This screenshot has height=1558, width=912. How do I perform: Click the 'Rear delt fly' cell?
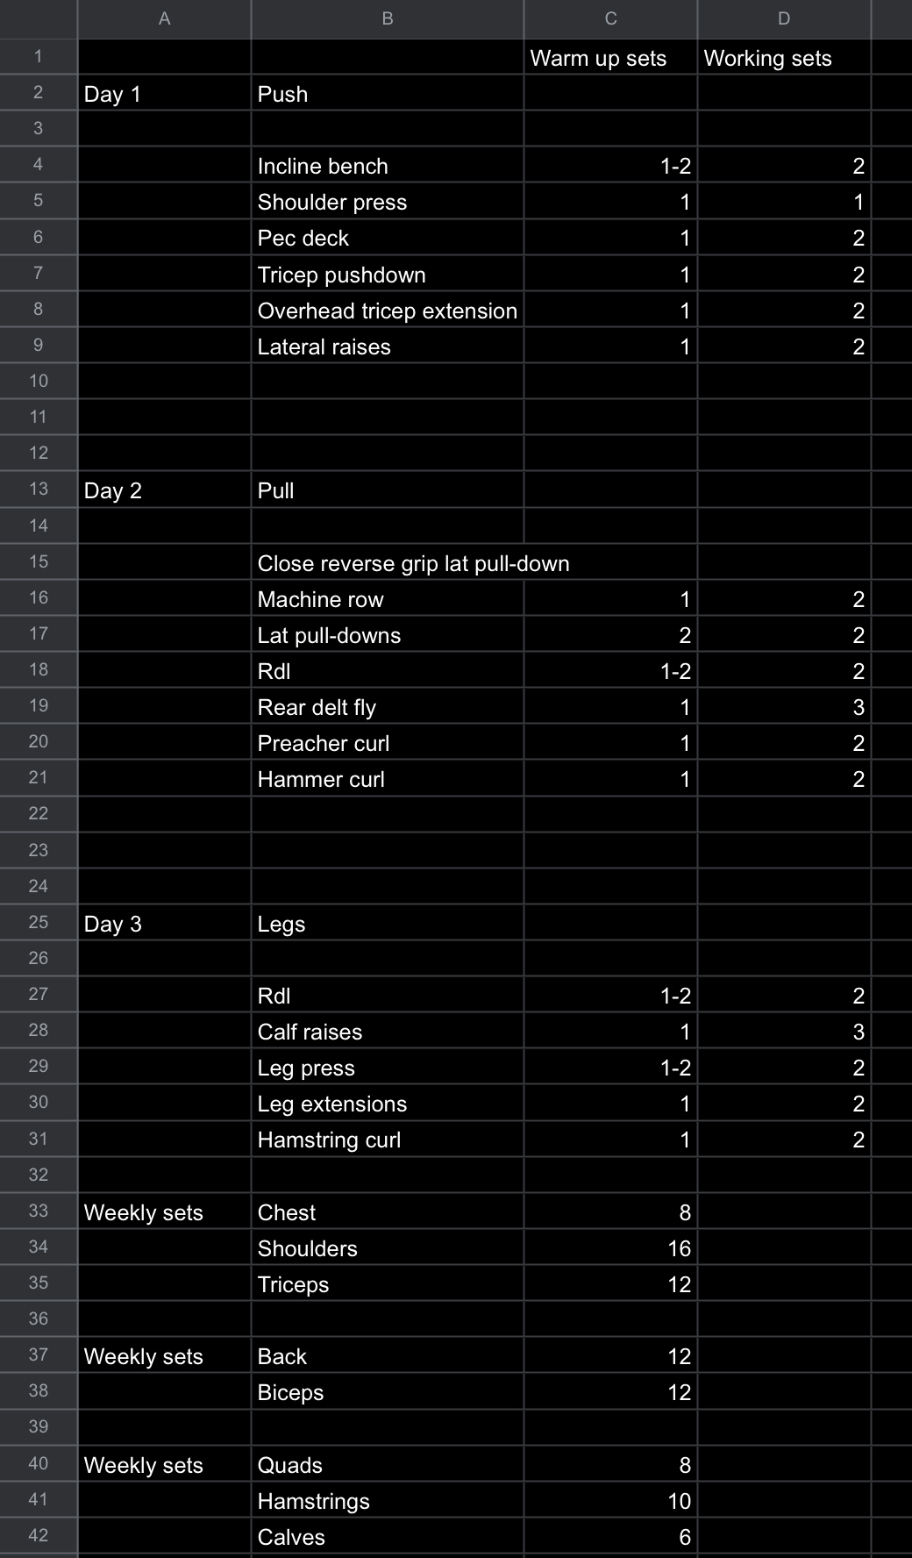(x=387, y=707)
